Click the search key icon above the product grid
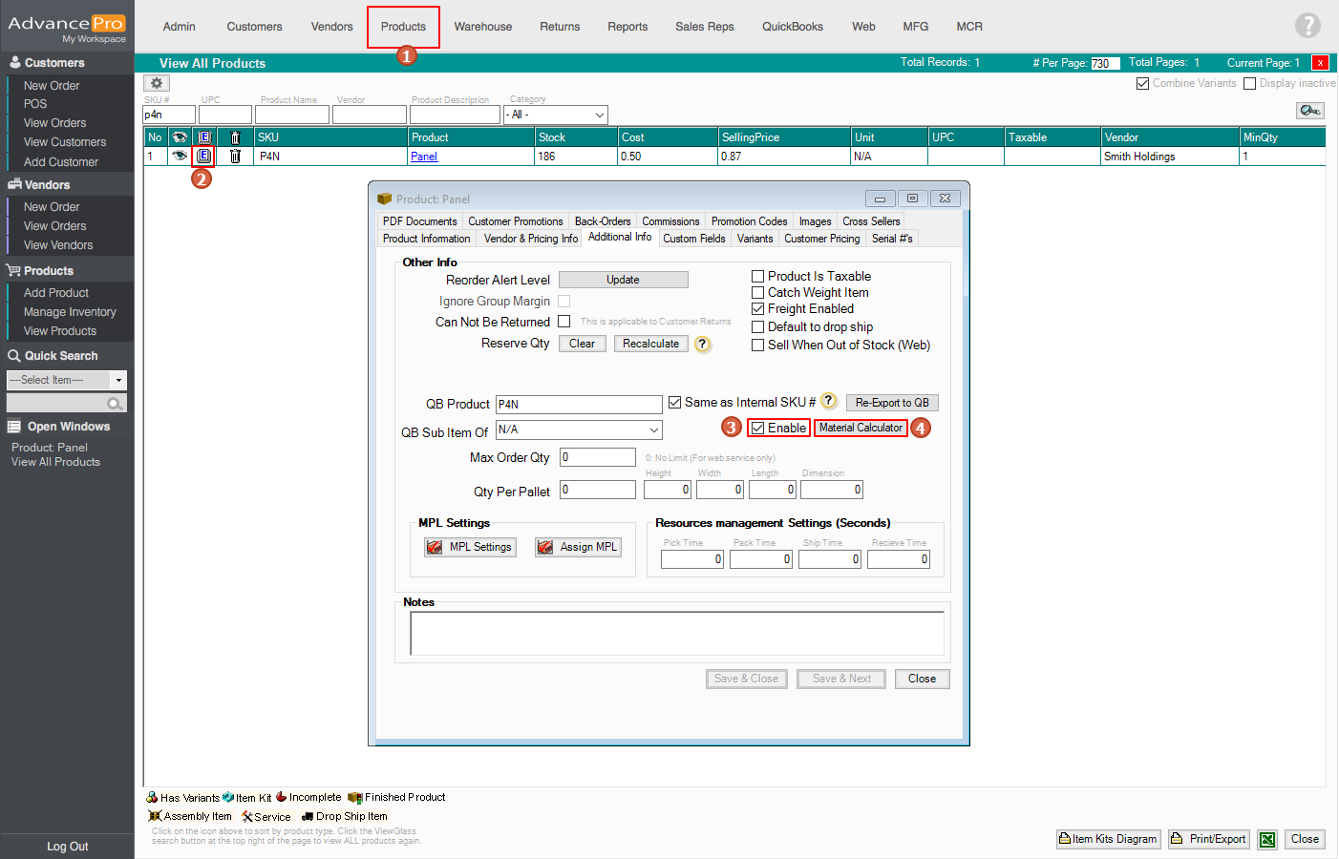Image resolution: width=1339 pixels, height=859 pixels. pos(1309,111)
